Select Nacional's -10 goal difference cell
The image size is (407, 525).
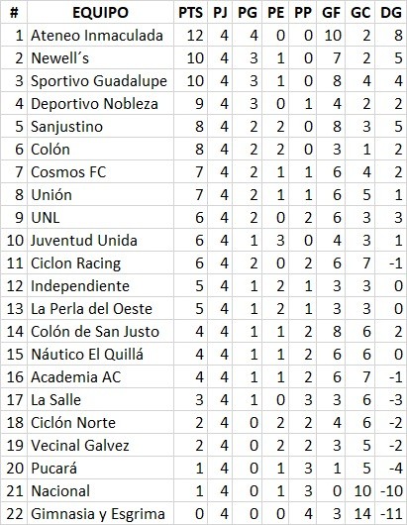pos(390,490)
